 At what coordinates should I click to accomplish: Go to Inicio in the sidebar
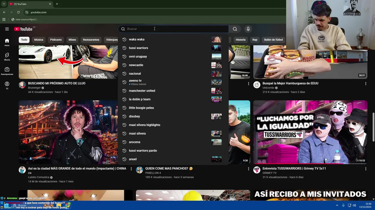[7, 42]
